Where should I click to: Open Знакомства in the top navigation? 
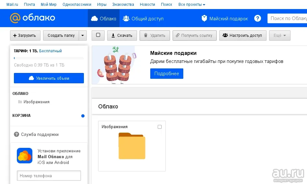123,5
